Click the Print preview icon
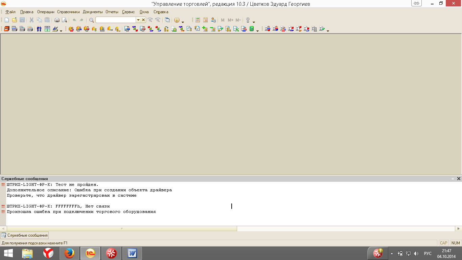The height and width of the screenshot is (260, 462). tap(64, 20)
